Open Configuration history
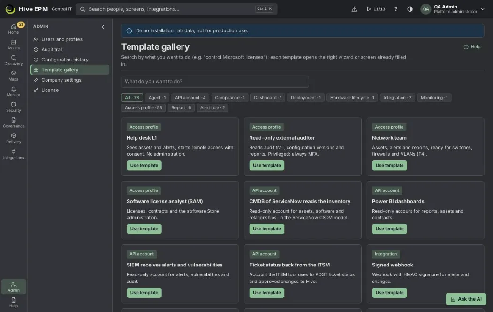 click(x=70, y=60)
